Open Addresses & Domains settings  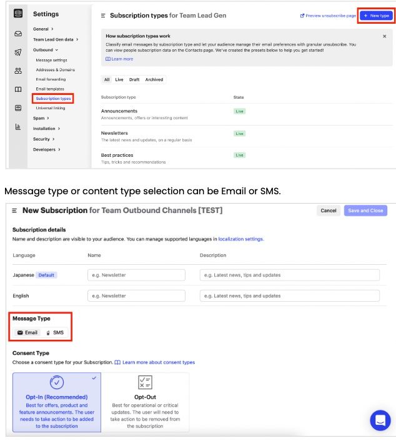pos(56,70)
